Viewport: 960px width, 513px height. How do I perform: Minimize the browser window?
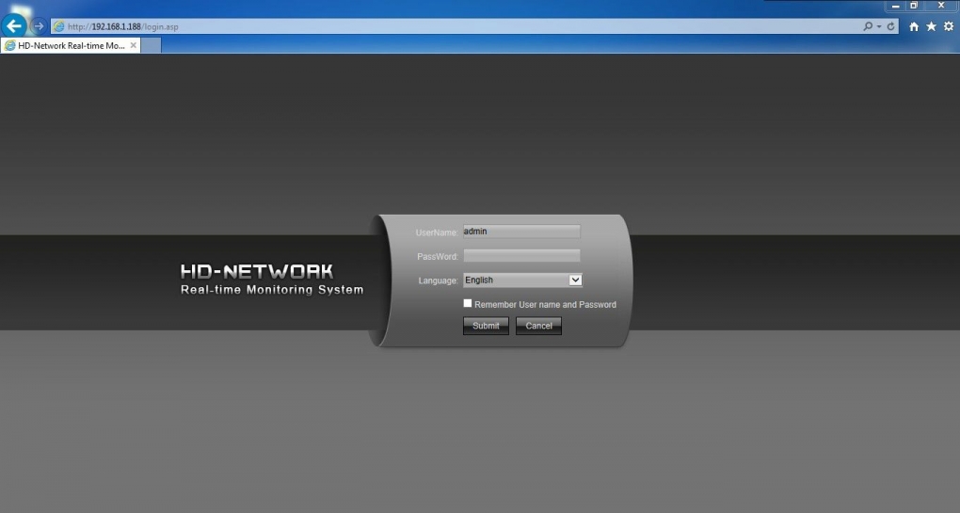coord(895,6)
